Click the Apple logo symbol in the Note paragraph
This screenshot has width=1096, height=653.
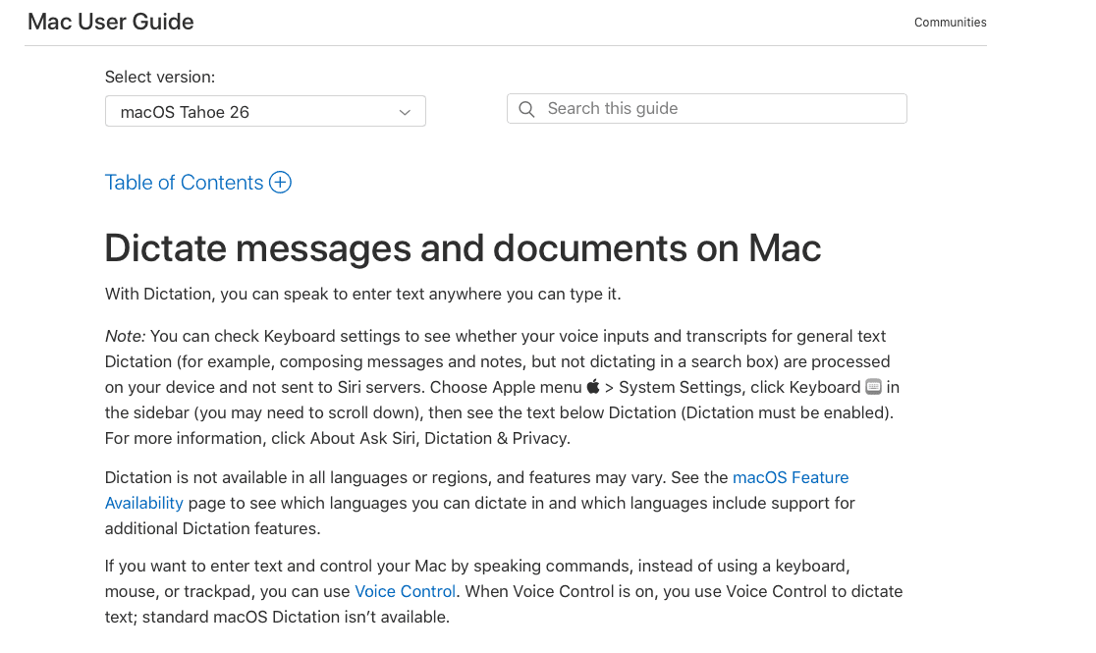[x=591, y=387]
